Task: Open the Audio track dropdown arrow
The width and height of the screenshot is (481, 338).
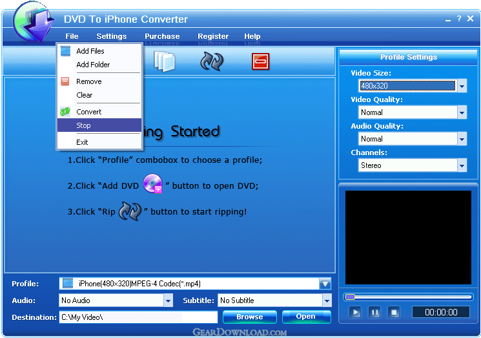Action: pos(168,301)
